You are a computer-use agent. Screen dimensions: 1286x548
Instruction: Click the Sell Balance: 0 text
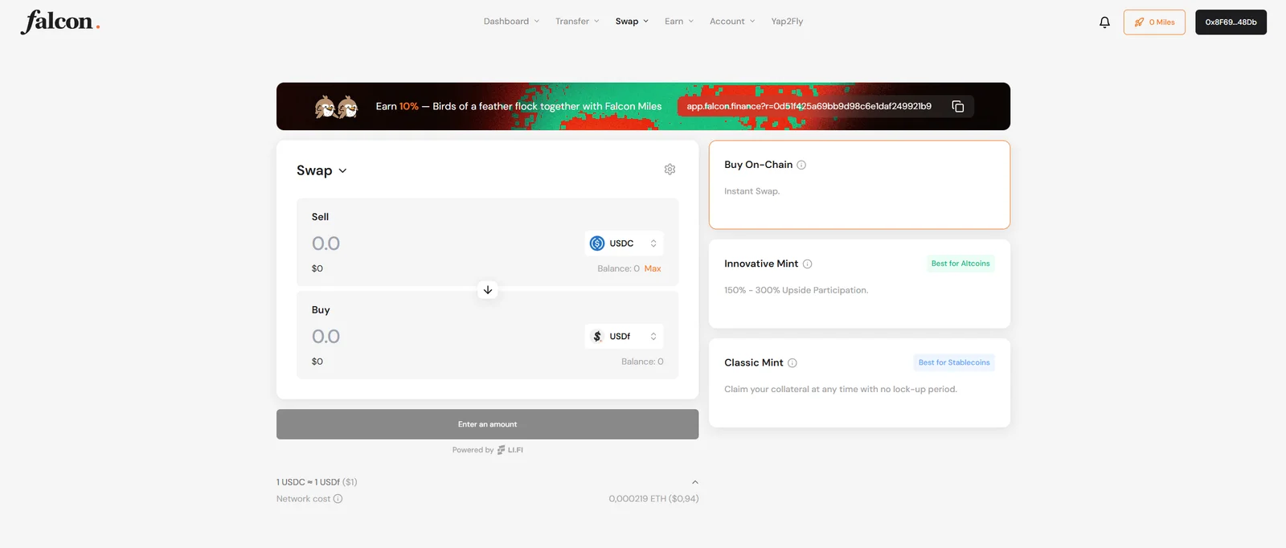click(x=618, y=269)
